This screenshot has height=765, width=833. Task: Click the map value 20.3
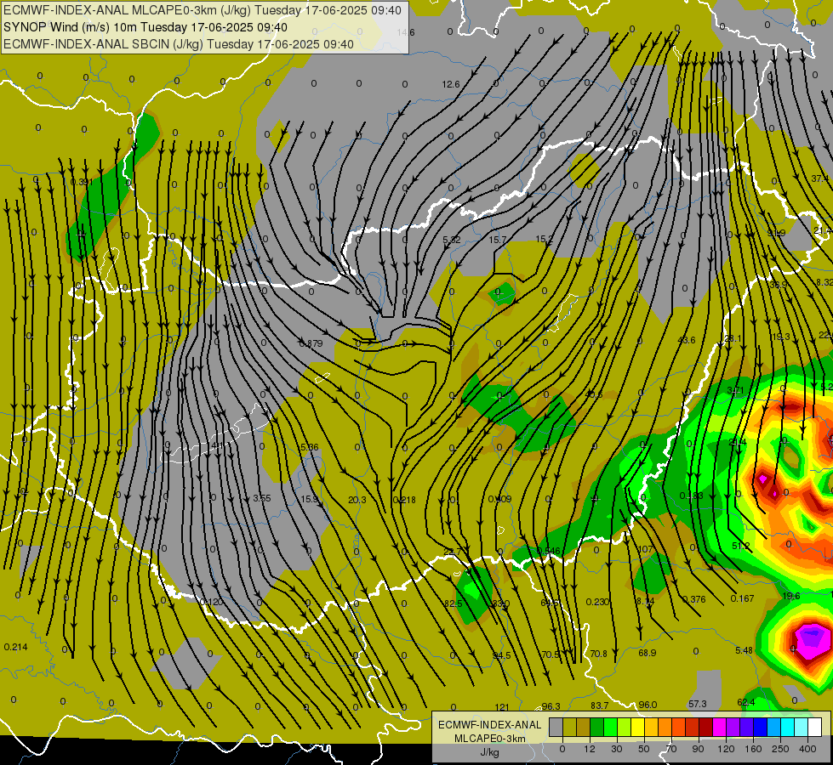(357, 500)
